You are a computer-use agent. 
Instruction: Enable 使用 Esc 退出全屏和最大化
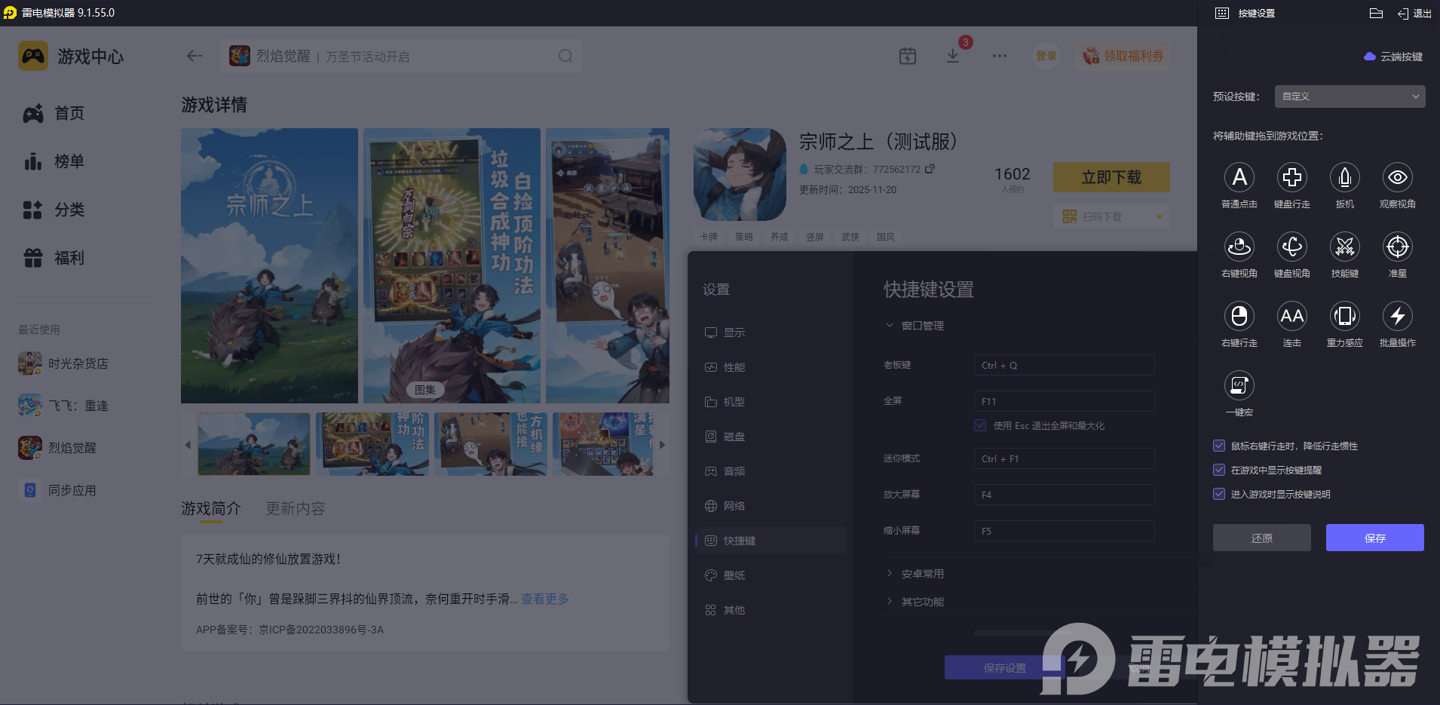(x=980, y=425)
